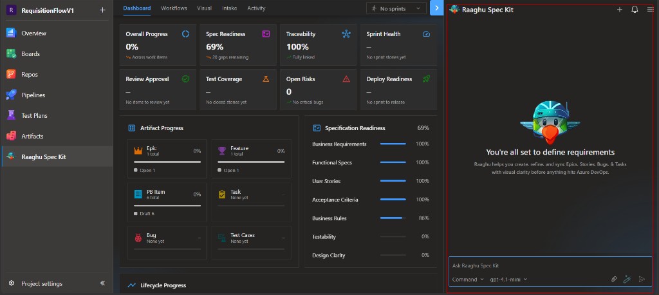The image size is (659, 295).
Task: Click the Epic progress bar
Action: click(167, 162)
